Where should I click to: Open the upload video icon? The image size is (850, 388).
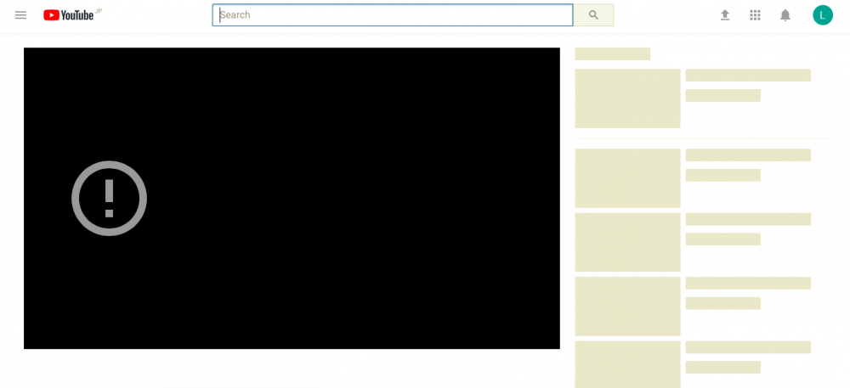725,15
